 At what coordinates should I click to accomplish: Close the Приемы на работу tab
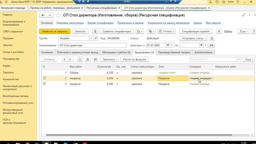tap(82, 8)
